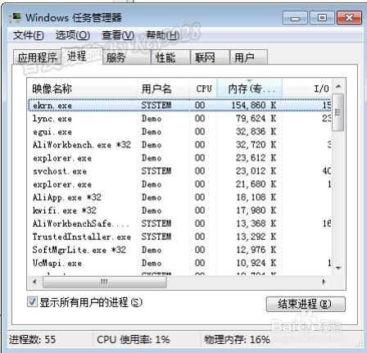Click the Task Manager title bar icon
This screenshot has width=367, height=353.
pos(16,18)
